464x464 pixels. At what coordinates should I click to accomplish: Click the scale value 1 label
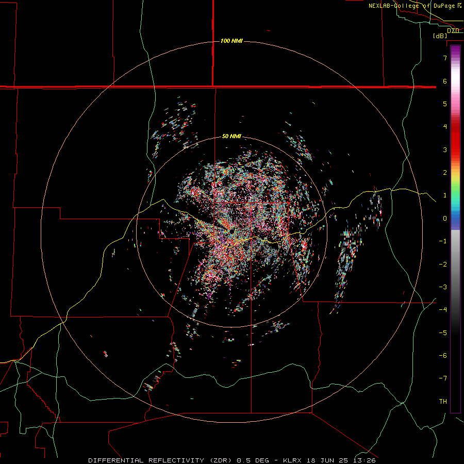(445, 195)
